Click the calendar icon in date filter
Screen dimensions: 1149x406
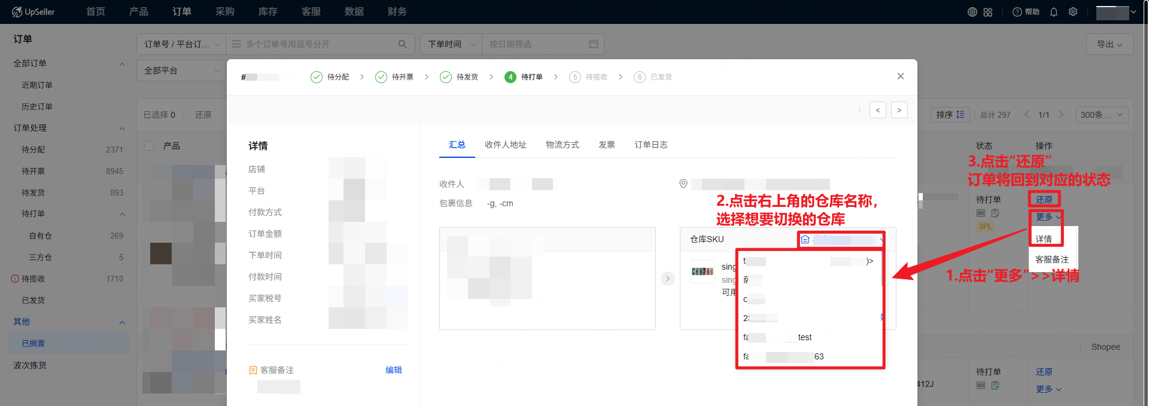[x=594, y=44]
